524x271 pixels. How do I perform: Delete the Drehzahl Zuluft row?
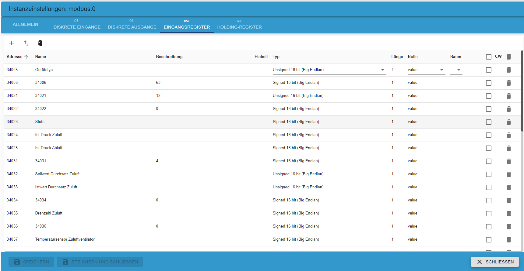509,214
